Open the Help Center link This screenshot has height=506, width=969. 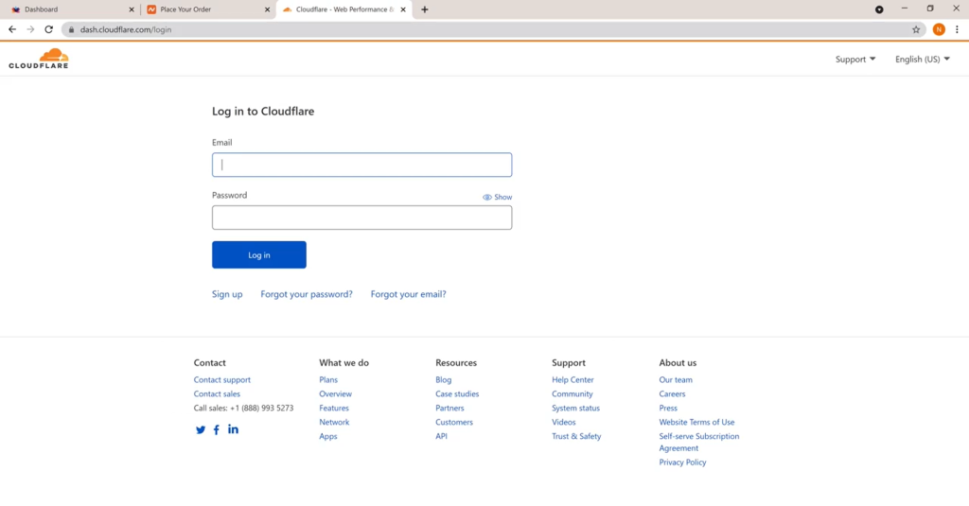click(573, 380)
